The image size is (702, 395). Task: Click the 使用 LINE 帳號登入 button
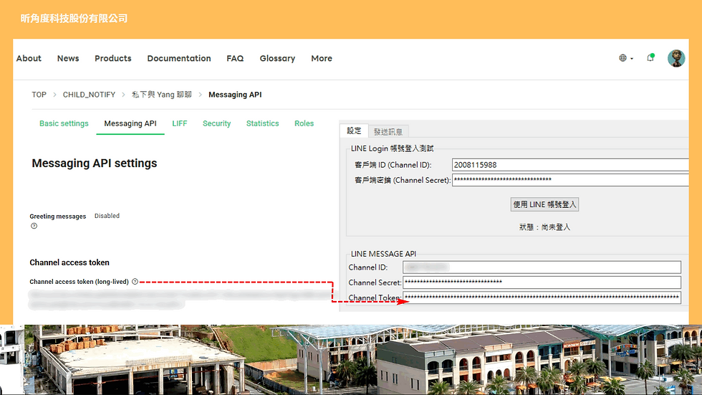coord(544,204)
